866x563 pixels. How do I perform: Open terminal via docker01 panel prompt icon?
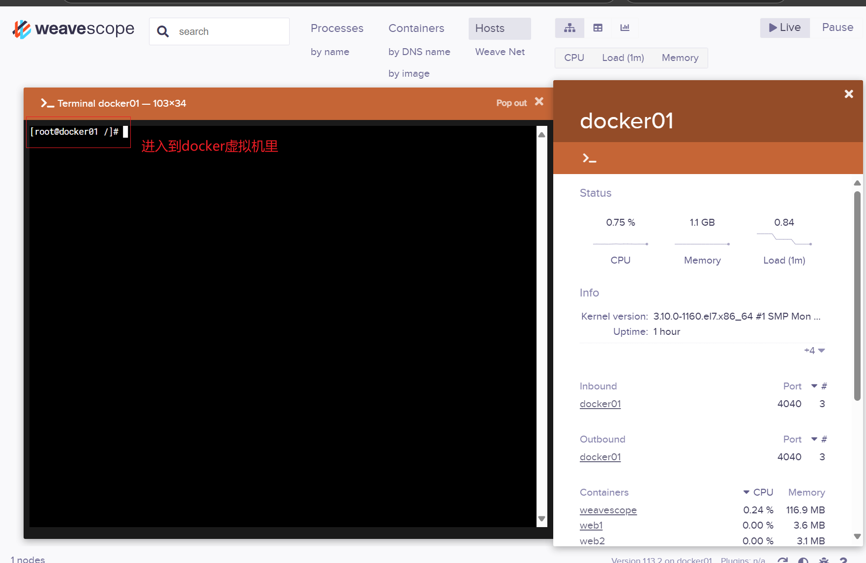pos(589,158)
